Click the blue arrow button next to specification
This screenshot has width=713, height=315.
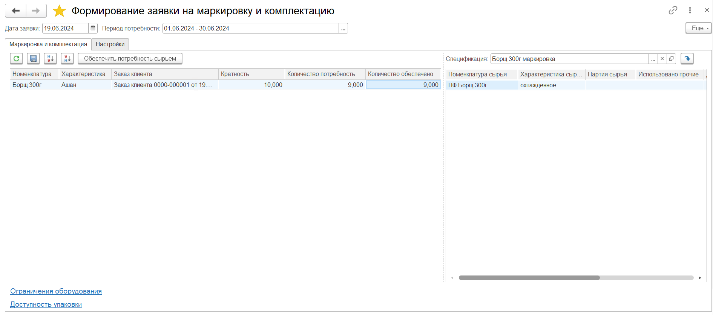pyautogui.click(x=687, y=59)
